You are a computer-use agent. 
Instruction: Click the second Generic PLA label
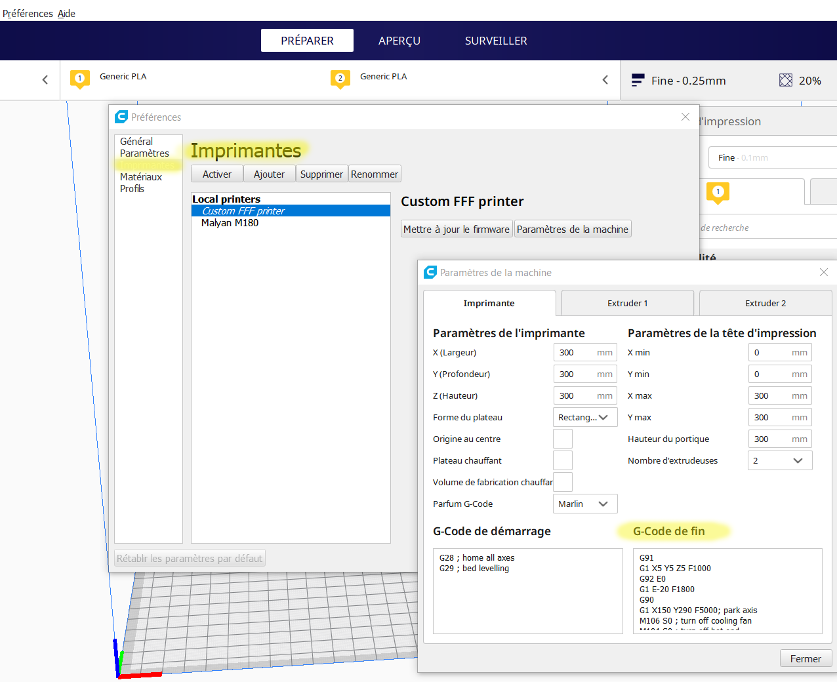[384, 76]
